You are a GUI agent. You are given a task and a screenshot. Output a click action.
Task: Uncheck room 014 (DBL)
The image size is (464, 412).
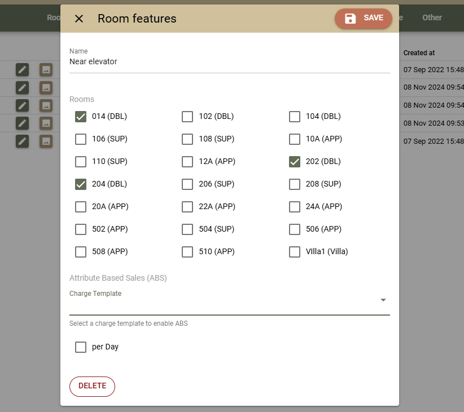(81, 116)
